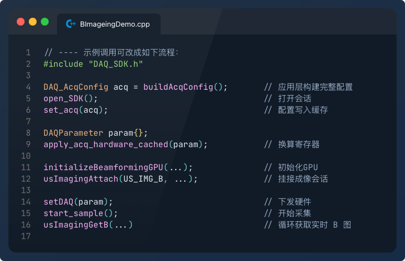405x261 pixels.
Task: Click US_IMG_B argument on line 12
Action: 143,179
